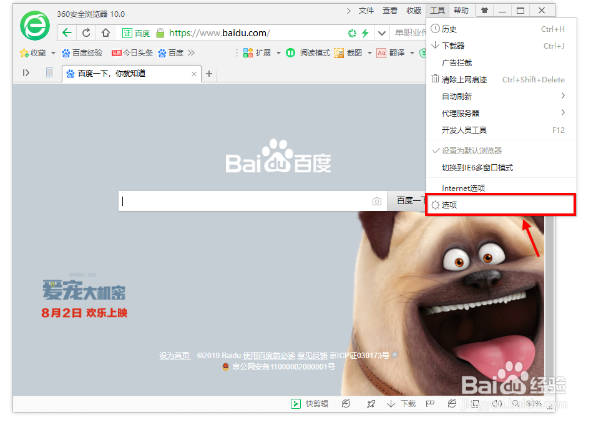This screenshot has height=425, width=601.
Task: Open the 百度 bookmark
Action: (x=170, y=53)
